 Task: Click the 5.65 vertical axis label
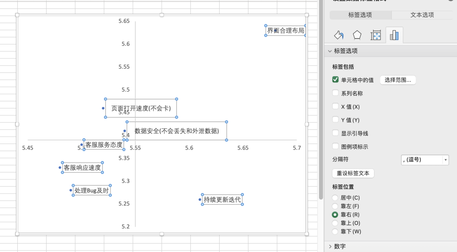pyautogui.click(x=124, y=21)
